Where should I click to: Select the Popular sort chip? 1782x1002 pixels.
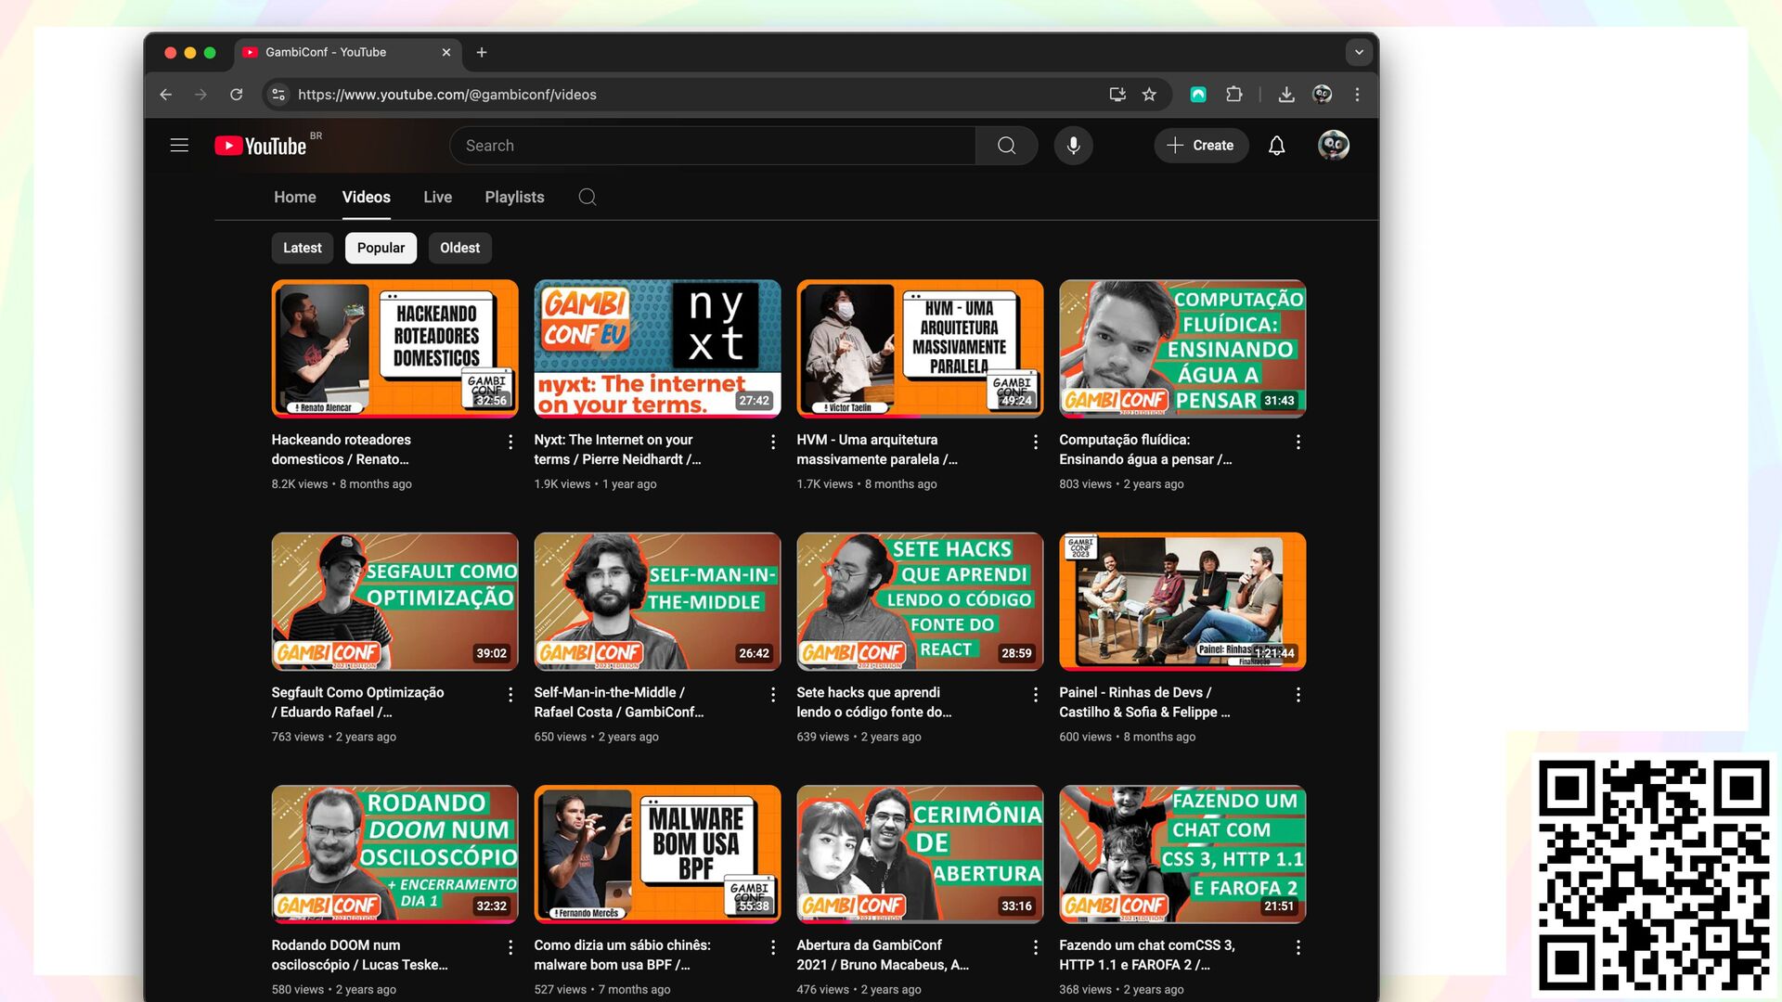point(381,248)
